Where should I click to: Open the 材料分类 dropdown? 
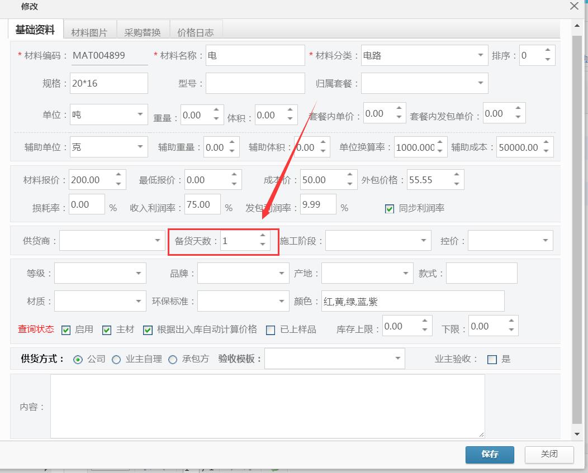[x=481, y=55]
